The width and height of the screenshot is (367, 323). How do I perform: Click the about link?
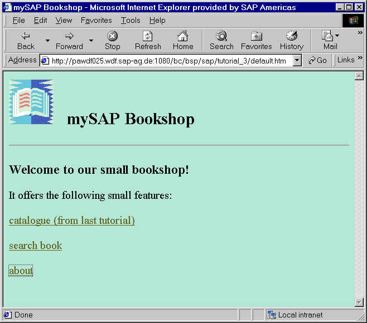[x=21, y=271]
